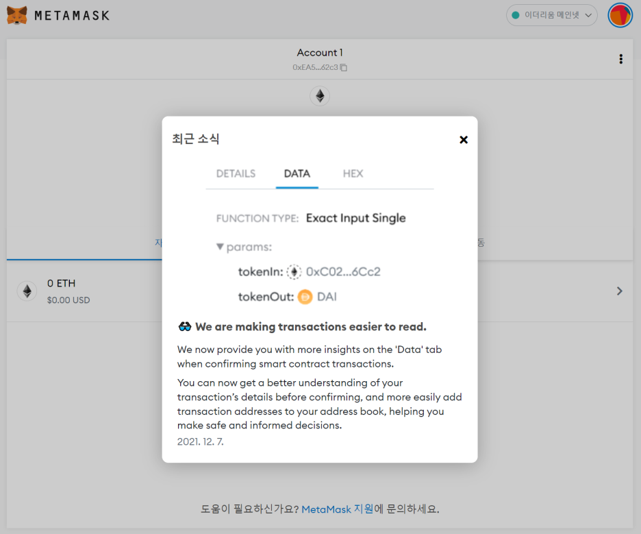641x534 pixels.
Task: Click the DAI token icon
Action: [x=305, y=297]
